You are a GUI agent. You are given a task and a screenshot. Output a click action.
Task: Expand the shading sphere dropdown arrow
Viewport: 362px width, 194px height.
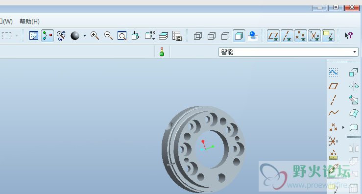point(85,36)
